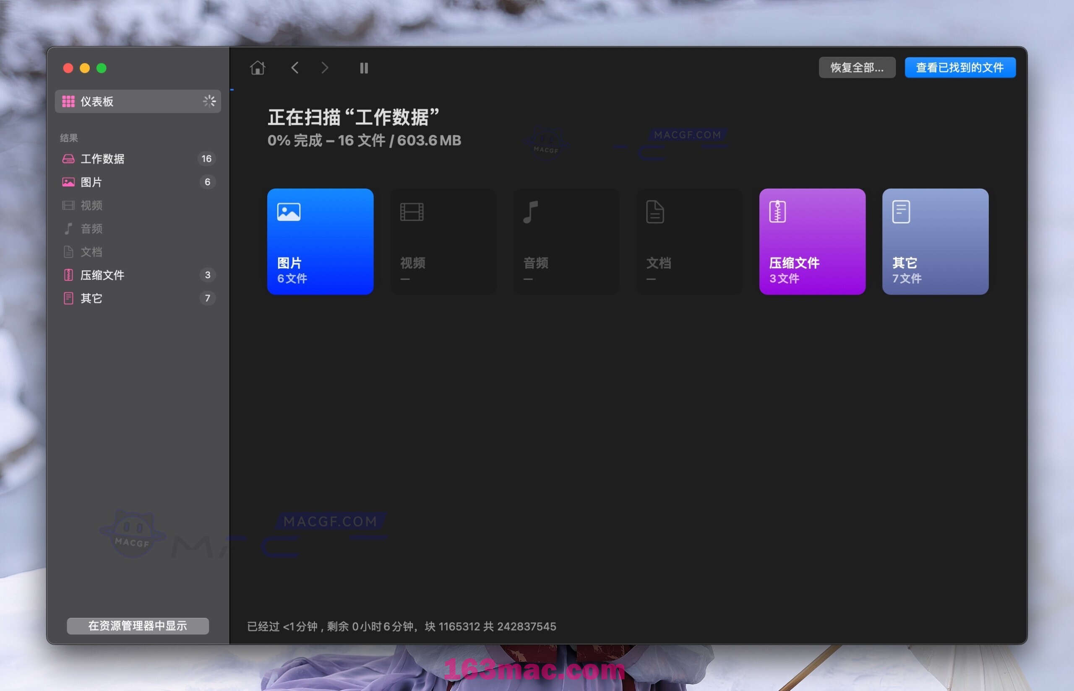Viewport: 1074px width, 691px height.
Task: Go to the home screen icon
Action: tap(258, 68)
